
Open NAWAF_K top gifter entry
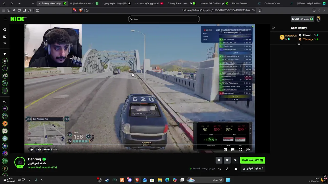(288, 37)
